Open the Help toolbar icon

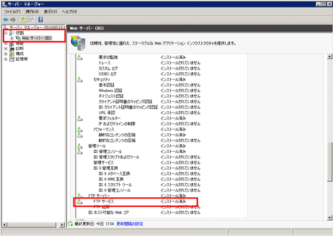coord(41,20)
